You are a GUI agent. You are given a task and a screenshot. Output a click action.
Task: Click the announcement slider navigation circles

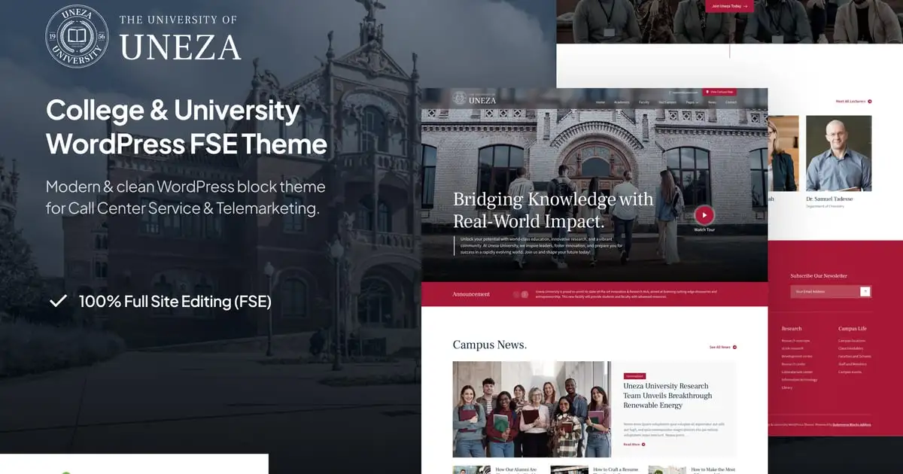click(x=521, y=294)
